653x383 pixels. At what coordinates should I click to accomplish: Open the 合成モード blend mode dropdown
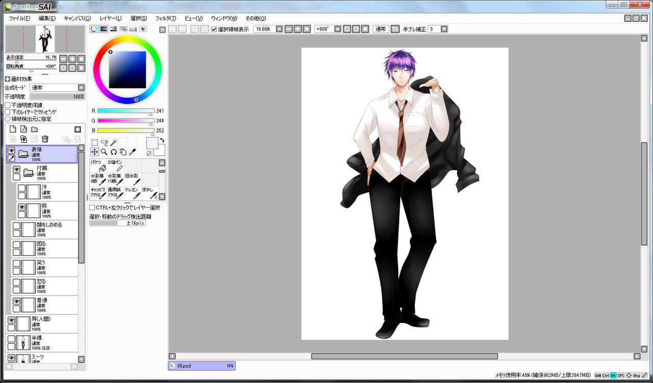[81, 88]
